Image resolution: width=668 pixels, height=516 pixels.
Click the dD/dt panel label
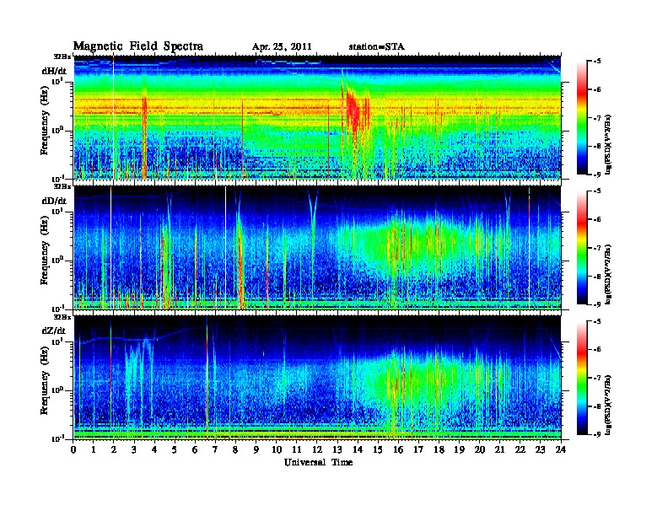click(54, 201)
